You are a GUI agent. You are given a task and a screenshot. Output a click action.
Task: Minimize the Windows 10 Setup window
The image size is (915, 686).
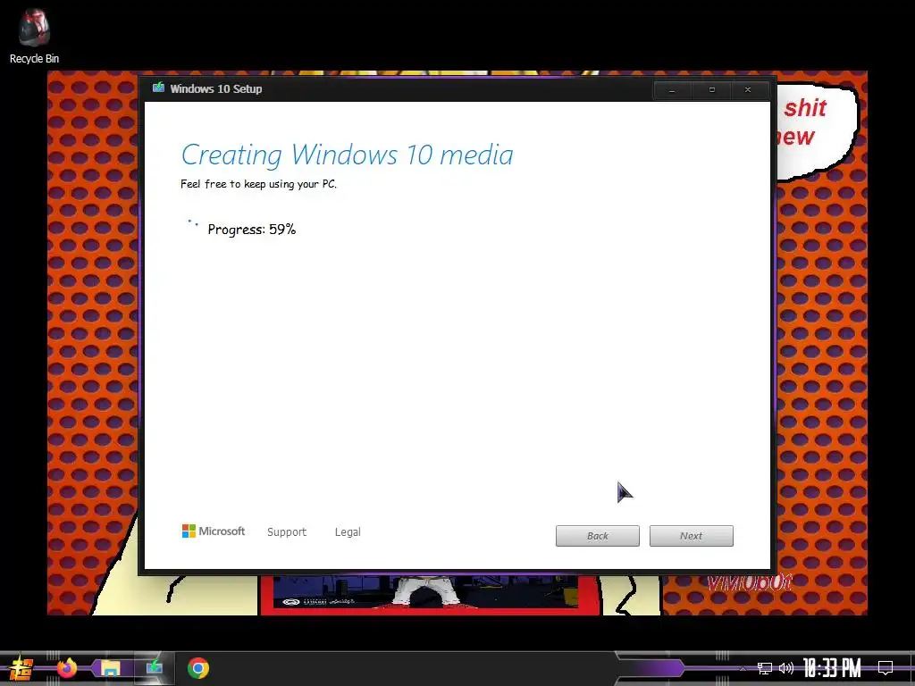point(672,90)
